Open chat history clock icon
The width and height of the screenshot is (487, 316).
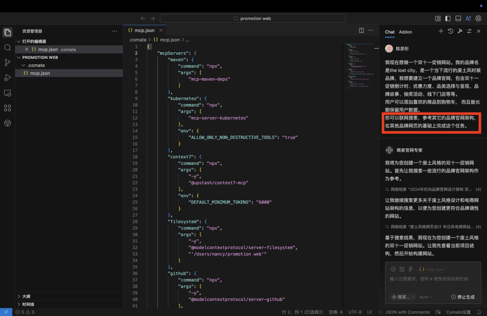coord(450,31)
